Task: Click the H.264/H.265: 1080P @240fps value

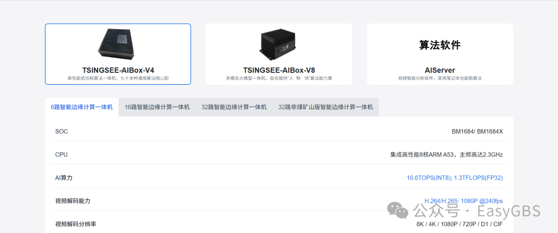Action: (463, 201)
